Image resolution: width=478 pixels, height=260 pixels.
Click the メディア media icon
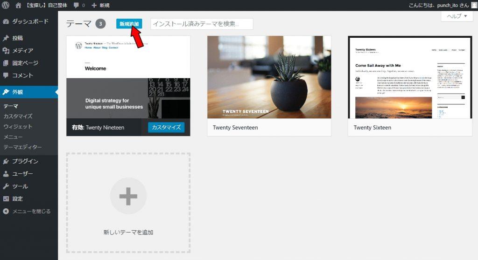pos(6,50)
